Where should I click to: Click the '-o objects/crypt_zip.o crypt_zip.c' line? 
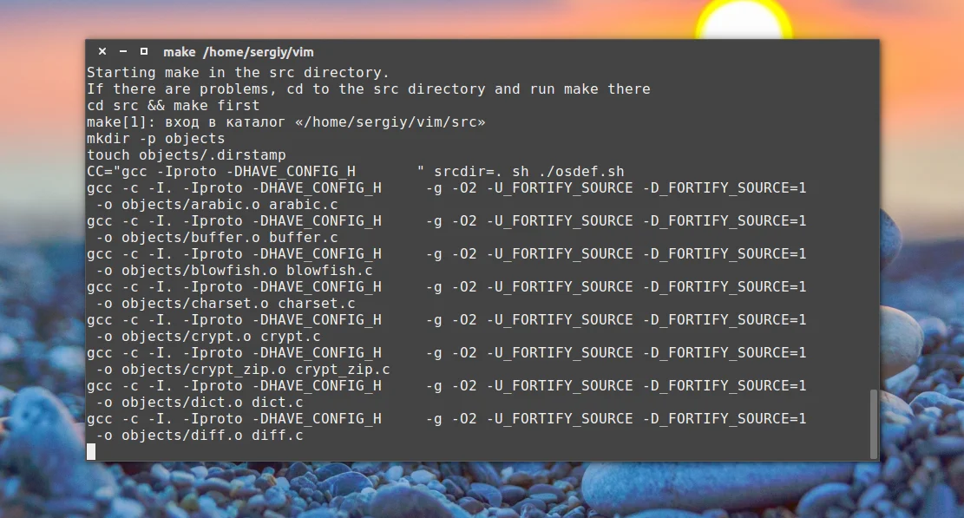click(x=243, y=370)
